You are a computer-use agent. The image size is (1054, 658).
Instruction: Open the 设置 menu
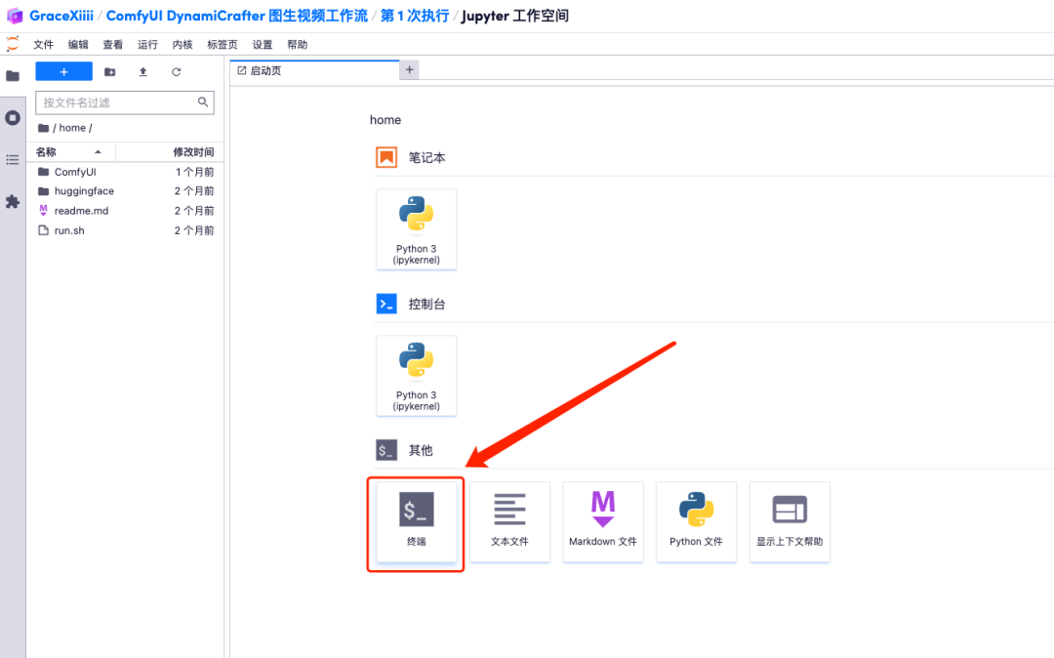coord(263,45)
